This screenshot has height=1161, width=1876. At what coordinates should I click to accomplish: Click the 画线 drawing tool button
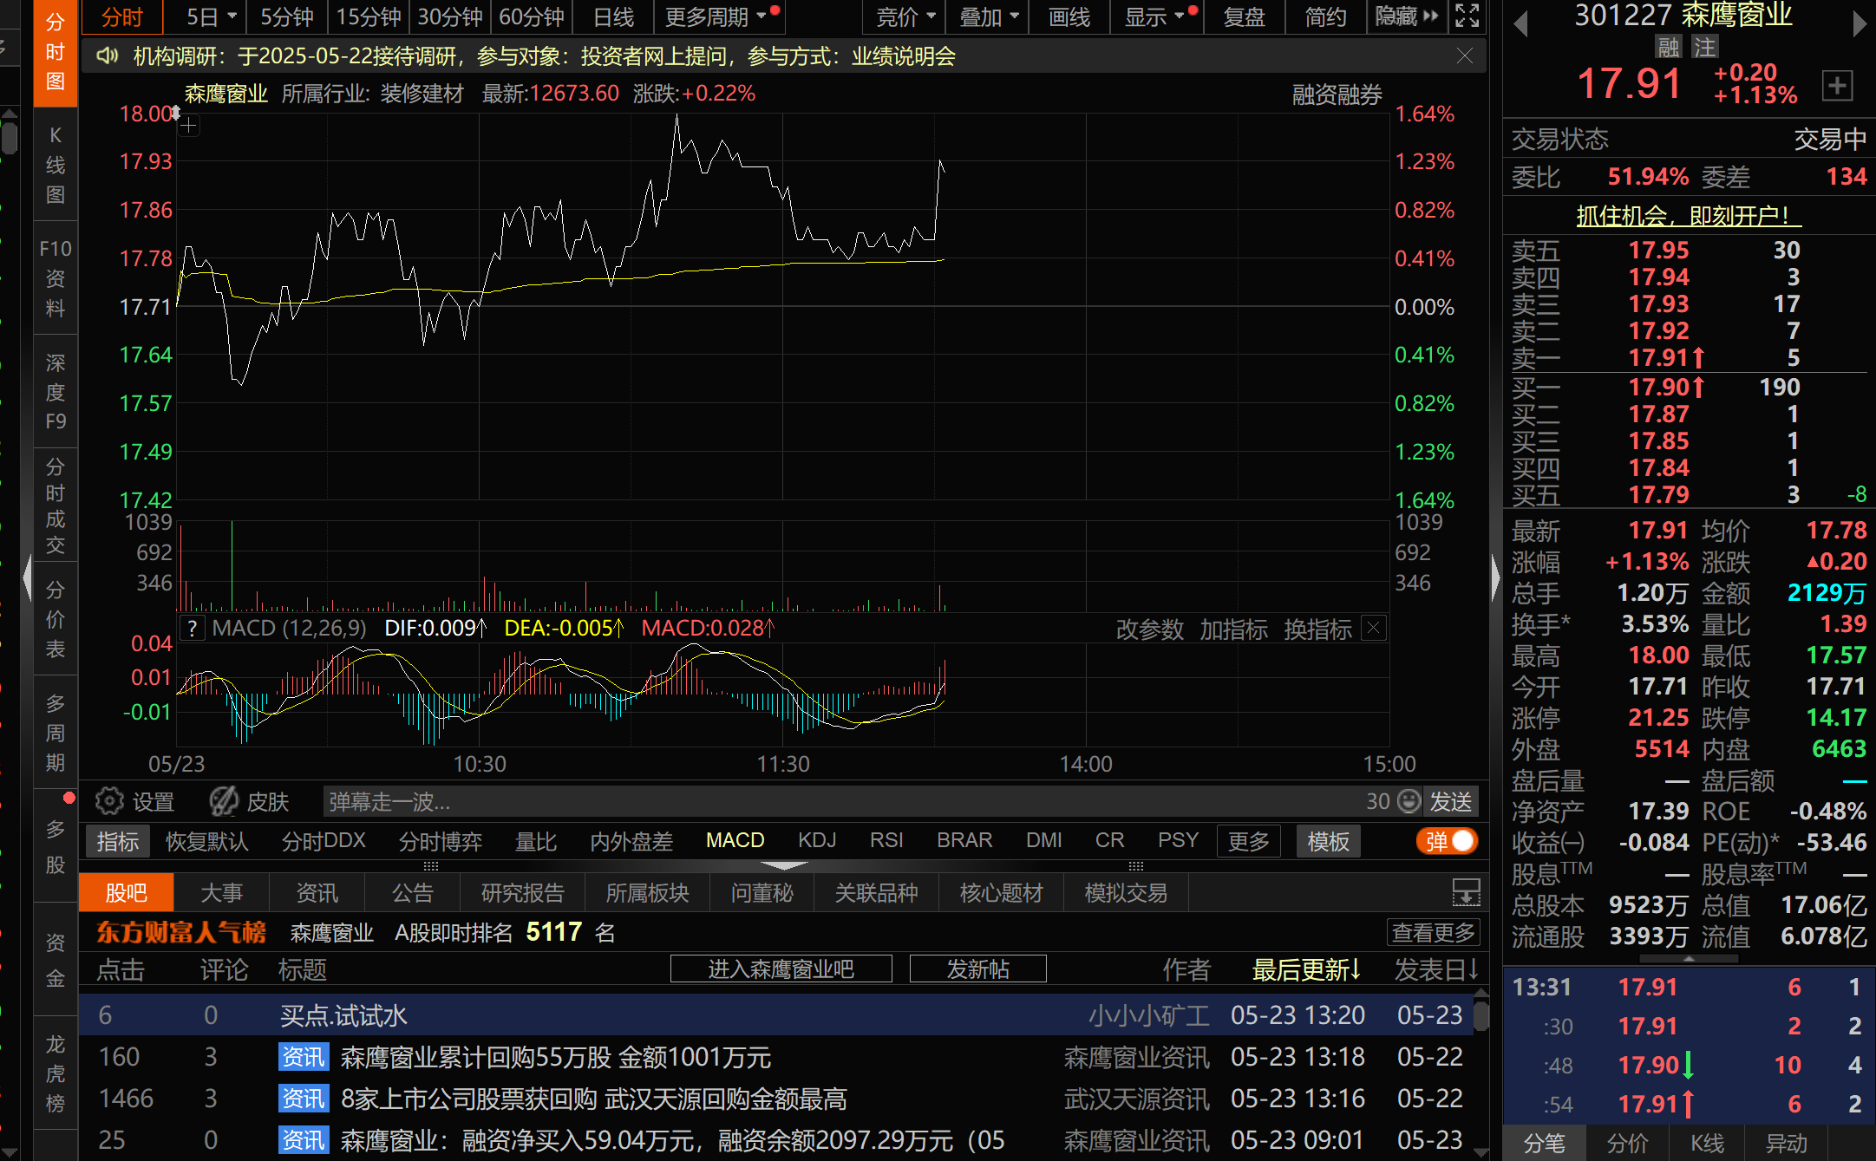click(x=1069, y=16)
